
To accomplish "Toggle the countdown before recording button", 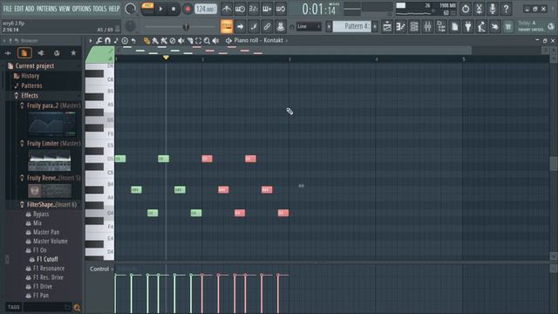I will [254, 9].
